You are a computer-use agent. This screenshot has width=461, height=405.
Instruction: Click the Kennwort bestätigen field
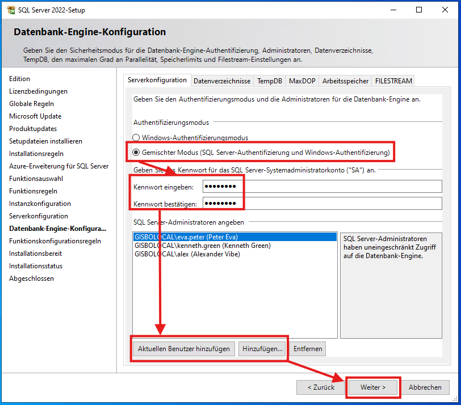pyautogui.click(x=284, y=202)
